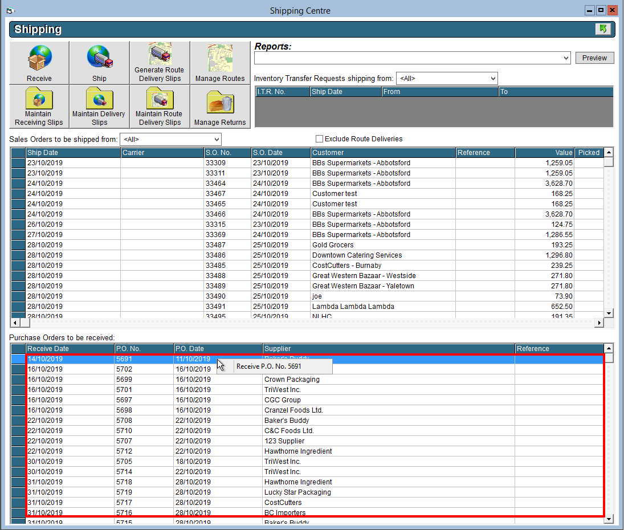This screenshot has width=624, height=530.
Task: Select the Lambda Lambda Lambda order
Action: pyautogui.click(x=307, y=307)
